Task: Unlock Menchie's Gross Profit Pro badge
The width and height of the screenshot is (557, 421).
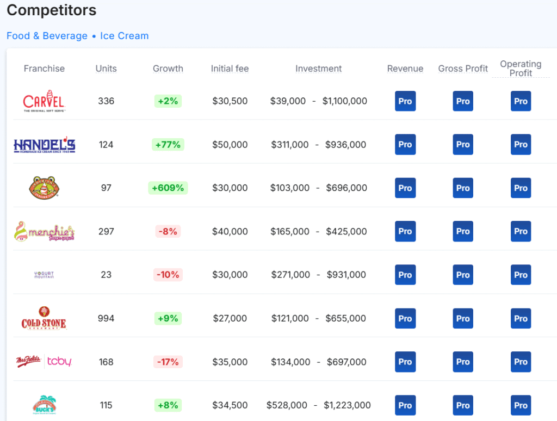Action: [463, 231]
